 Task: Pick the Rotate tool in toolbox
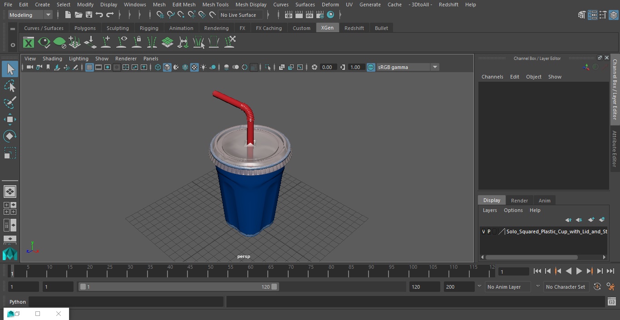pos(10,136)
